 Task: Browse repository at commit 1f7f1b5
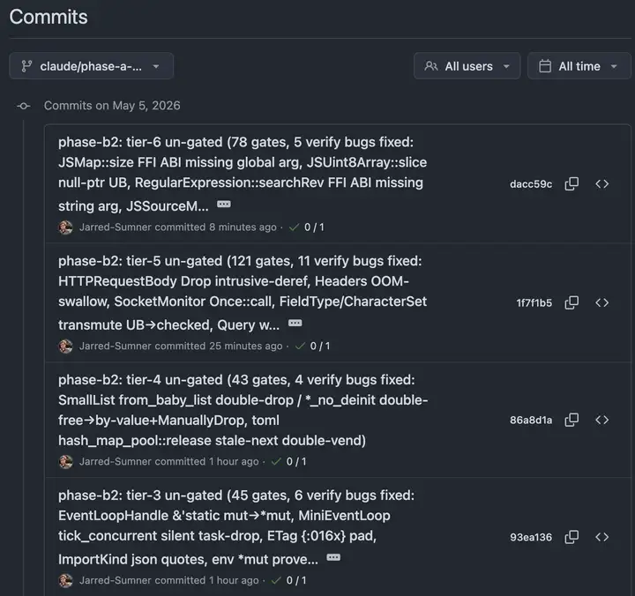[x=601, y=302]
